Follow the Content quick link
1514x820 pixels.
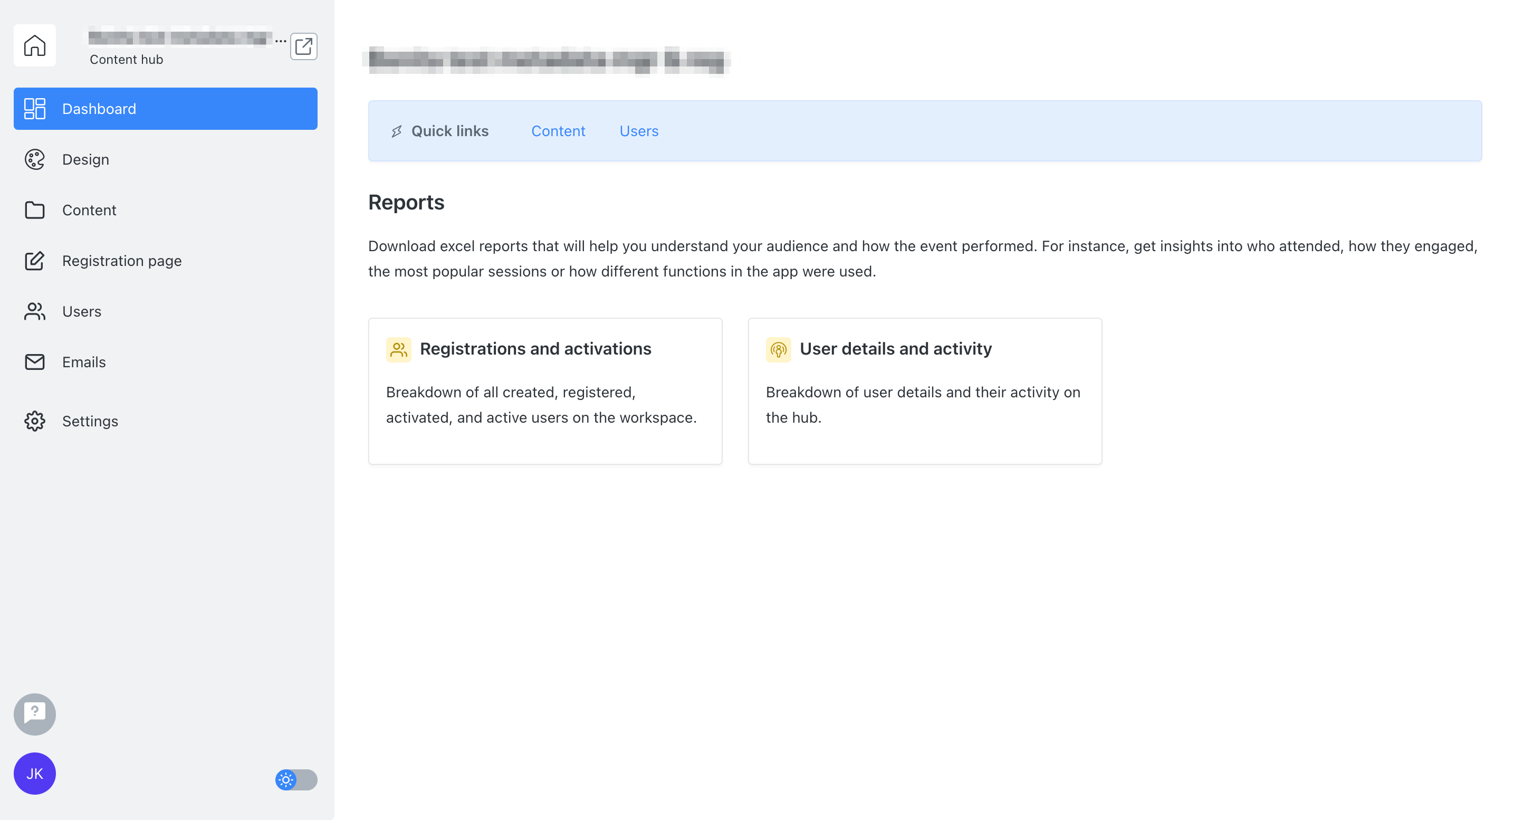pyautogui.click(x=558, y=131)
